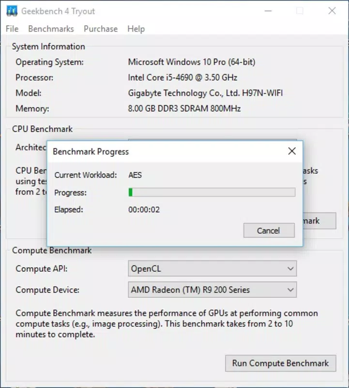Click the Operating System label
Screen dimensions: 349x388
click(50, 62)
